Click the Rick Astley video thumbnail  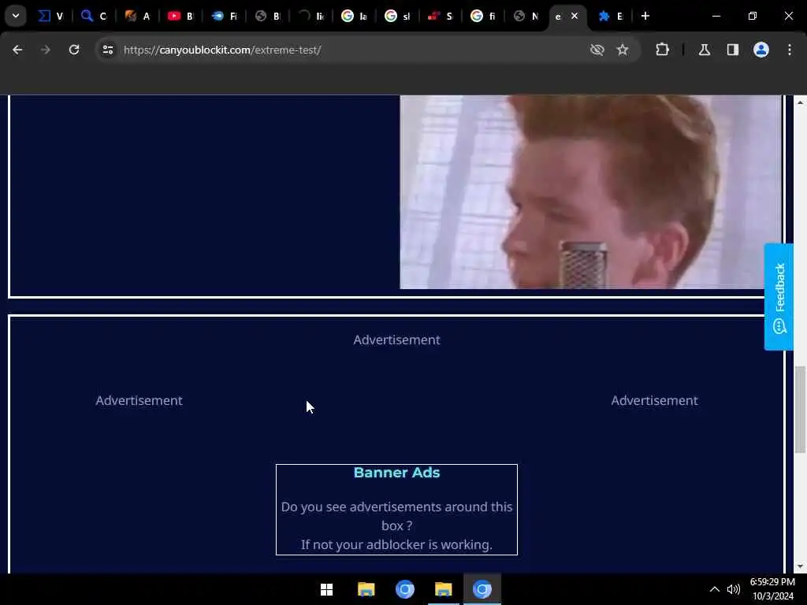tap(590, 192)
